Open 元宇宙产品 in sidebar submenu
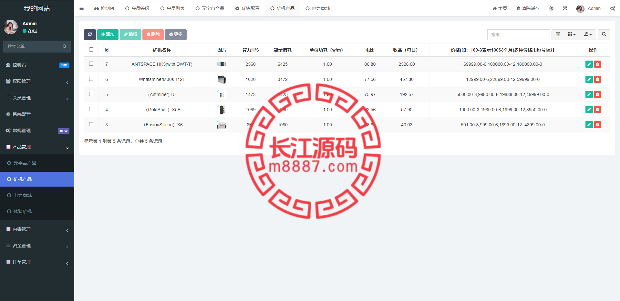 coord(37,163)
